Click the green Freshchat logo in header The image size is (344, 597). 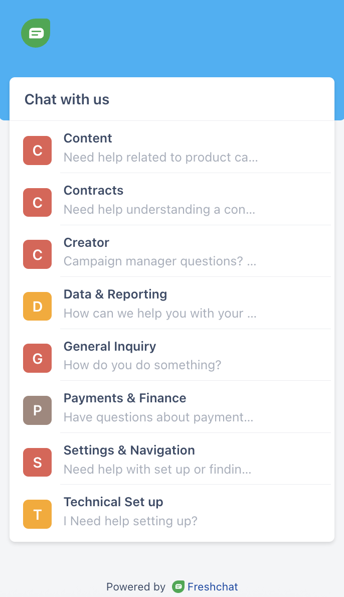(x=36, y=33)
